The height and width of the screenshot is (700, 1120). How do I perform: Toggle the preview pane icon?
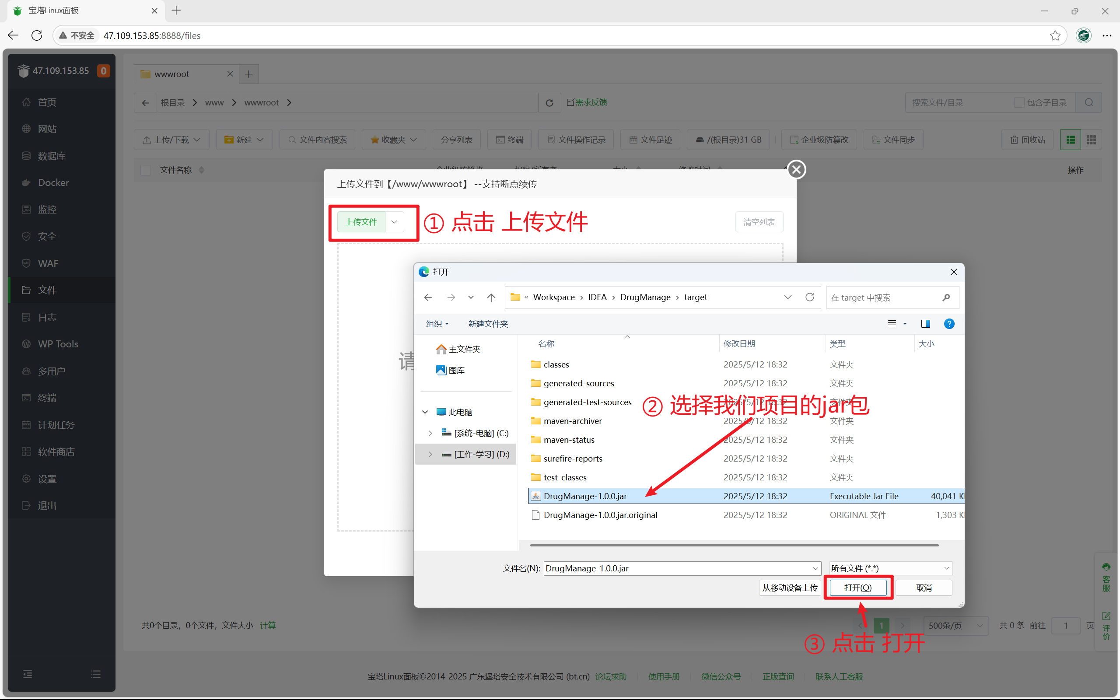coord(926,324)
